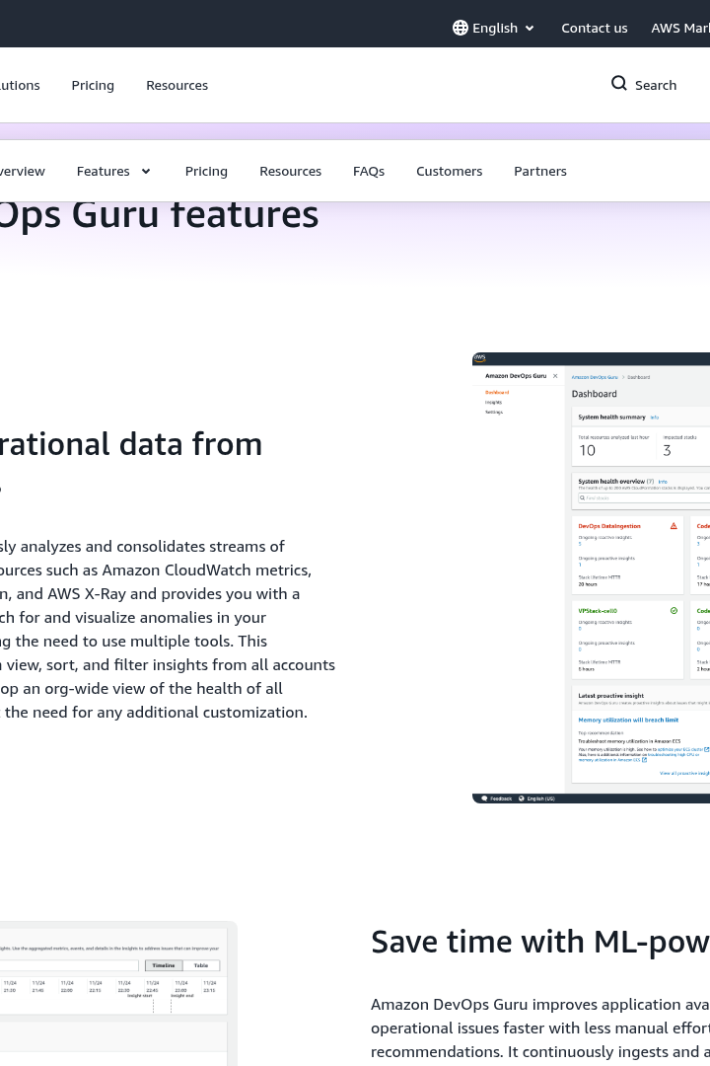Expand the chevron beside Features
710x1066 pixels.
(145, 172)
